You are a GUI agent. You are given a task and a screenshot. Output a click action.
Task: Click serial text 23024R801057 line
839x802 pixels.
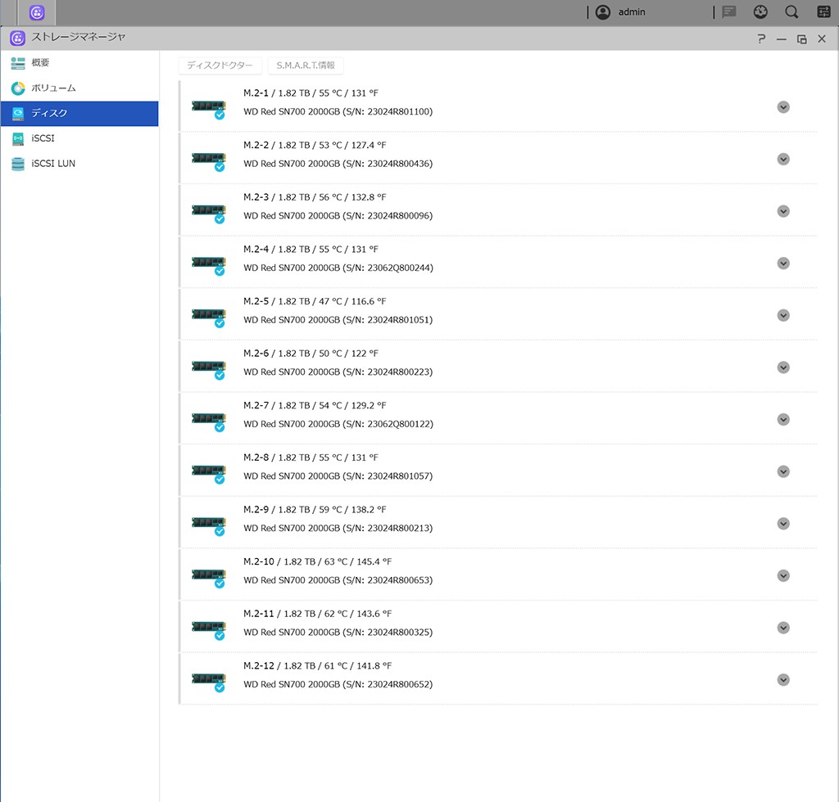pos(338,476)
